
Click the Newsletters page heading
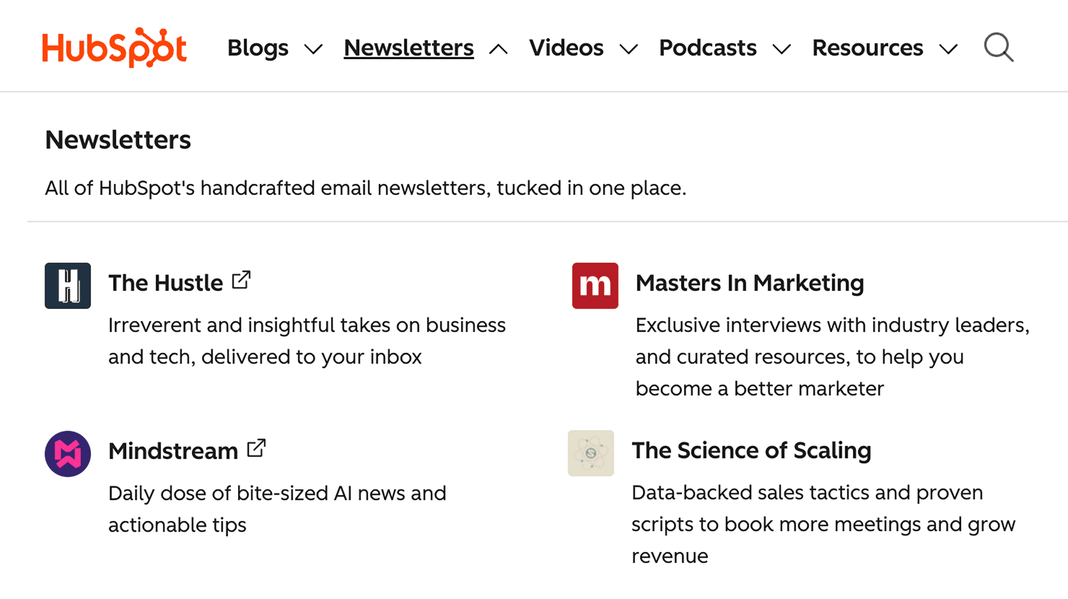117,139
